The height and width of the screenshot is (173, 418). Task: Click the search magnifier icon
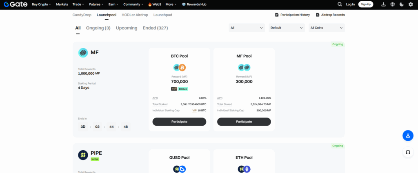(340, 4)
